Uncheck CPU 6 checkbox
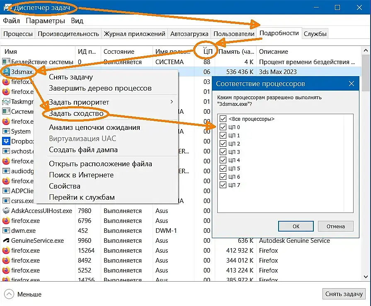Viewport: 371px width, 306px height. point(223,177)
